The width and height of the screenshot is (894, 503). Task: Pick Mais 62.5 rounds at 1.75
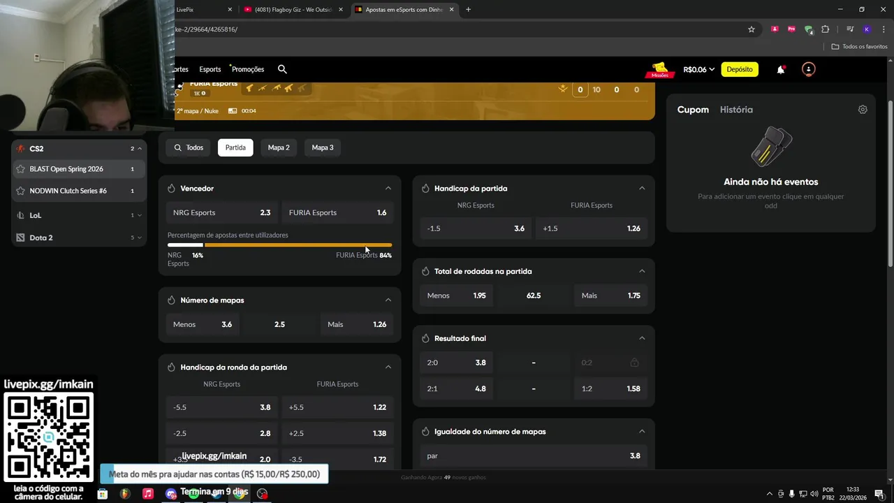click(x=610, y=296)
